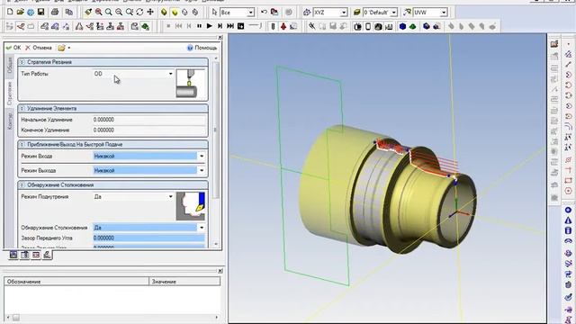This screenshot has width=576, height=324.
Task: Create a new document from the toolbar
Action: pos(10,12)
